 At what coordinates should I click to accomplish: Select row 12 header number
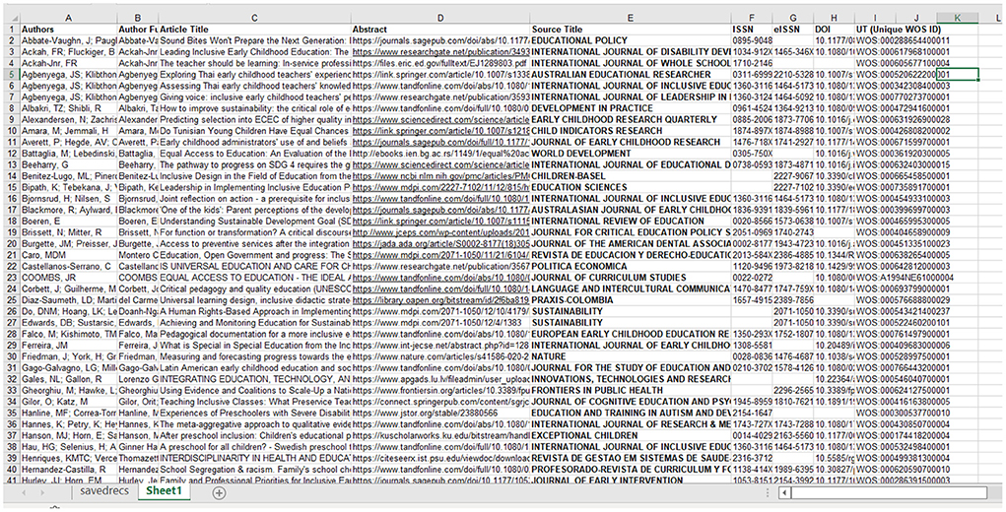pos(10,154)
